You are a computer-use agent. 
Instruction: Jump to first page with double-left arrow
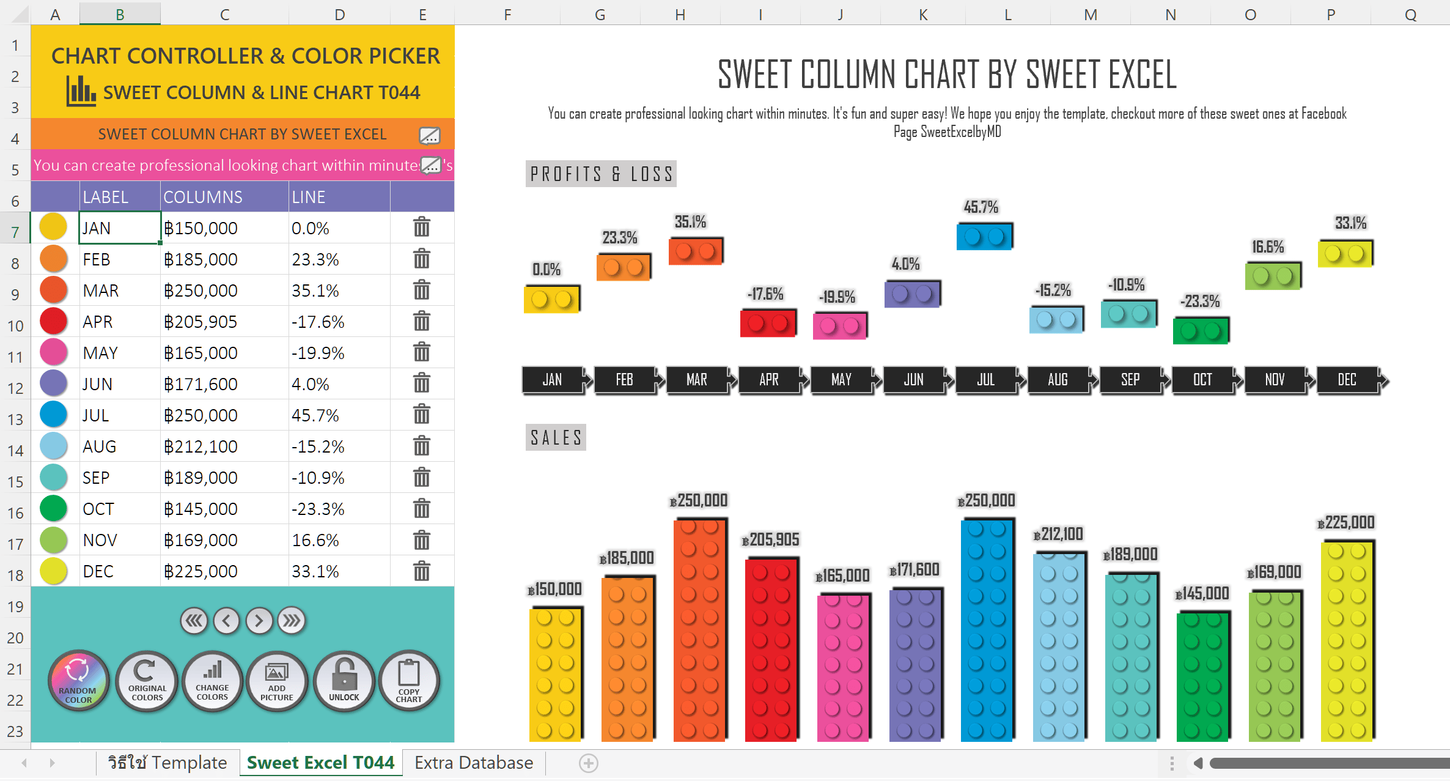194,621
